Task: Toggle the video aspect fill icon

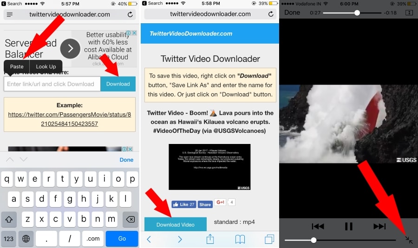Action: pos(409,13)
